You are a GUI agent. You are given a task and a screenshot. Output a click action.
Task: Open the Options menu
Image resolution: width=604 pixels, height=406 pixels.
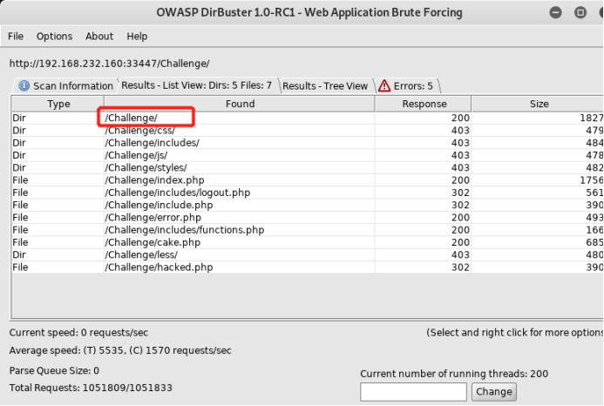pos(54,37)
